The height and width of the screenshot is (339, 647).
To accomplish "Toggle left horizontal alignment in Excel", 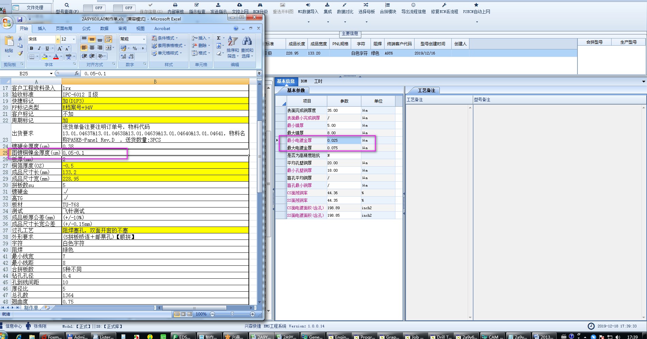I will pos(84,48).
